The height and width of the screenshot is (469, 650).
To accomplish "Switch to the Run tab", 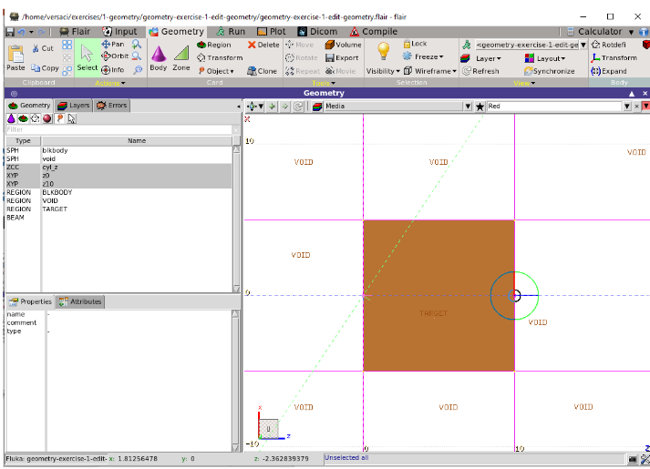I will pos(231,32).
